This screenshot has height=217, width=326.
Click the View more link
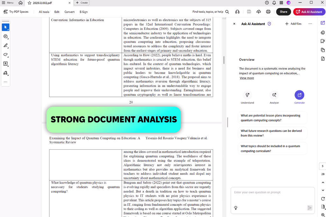coord(247,78)
